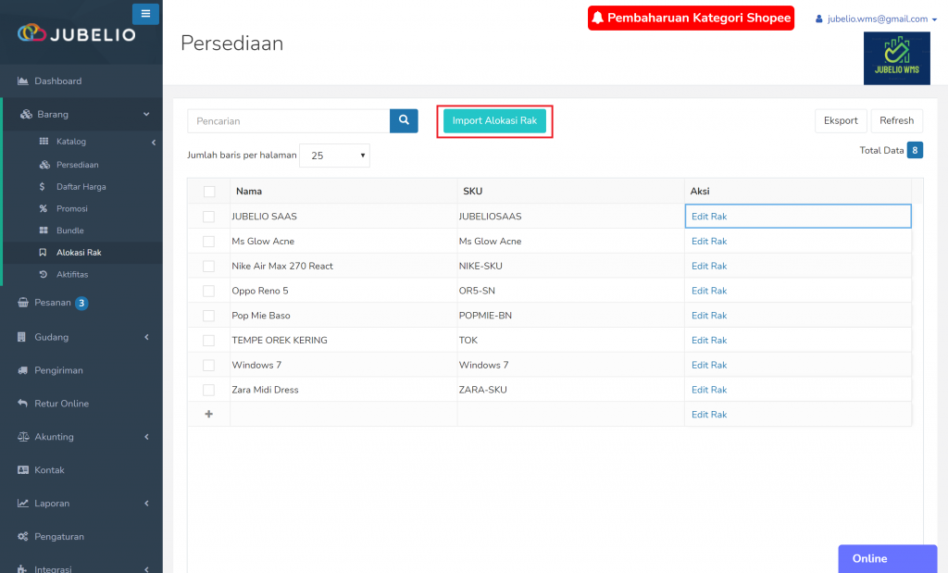Click the Integrasi puzzle icon
Viewport: 948px width, 573px height.
(22, 568)
